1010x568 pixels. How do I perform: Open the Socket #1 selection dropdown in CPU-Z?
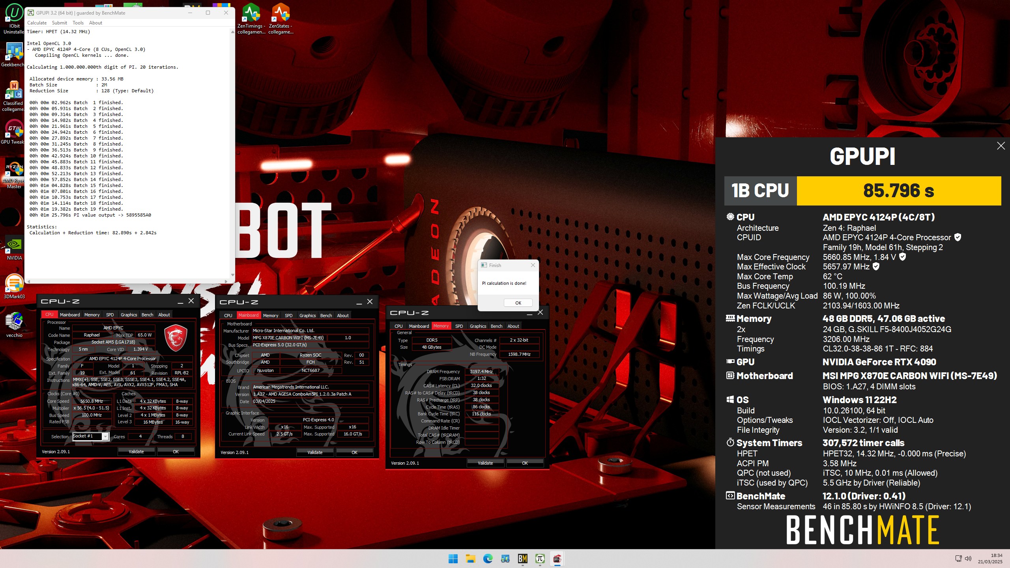click(105, 436)
